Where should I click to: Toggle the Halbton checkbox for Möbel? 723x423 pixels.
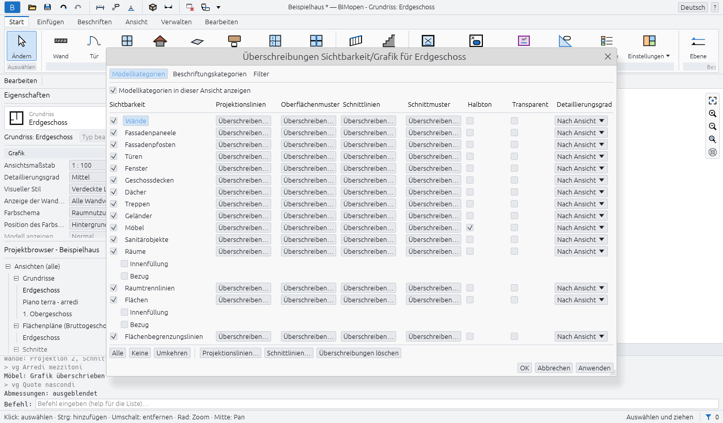[x=470, y=227]
